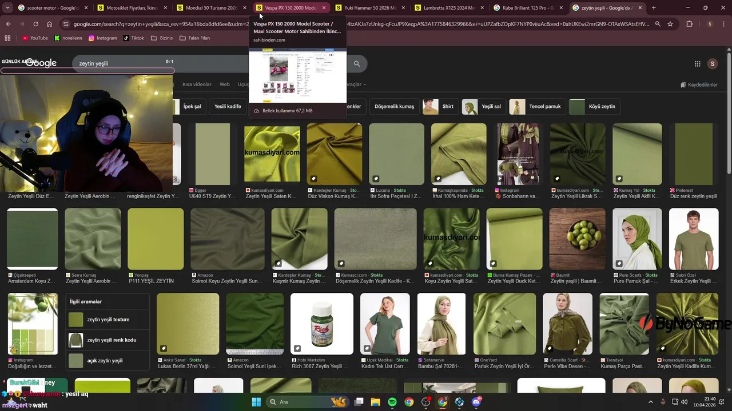This screenshot has width=732, height=411.
Task: Open the Sabri Özel Erkek Zeytin Yeşili t-shirt image
Action: [x=694, y=239]
